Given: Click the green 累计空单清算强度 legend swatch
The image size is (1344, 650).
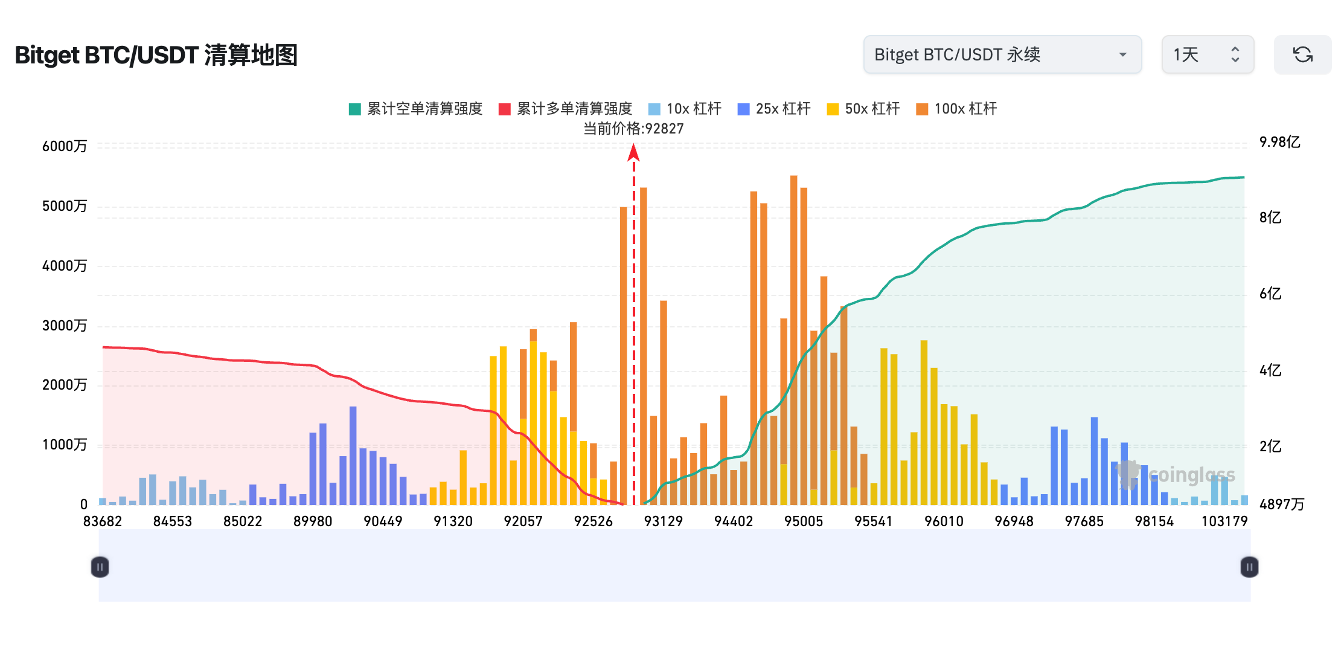Looking at the screenshot, I should pos(355,109).
